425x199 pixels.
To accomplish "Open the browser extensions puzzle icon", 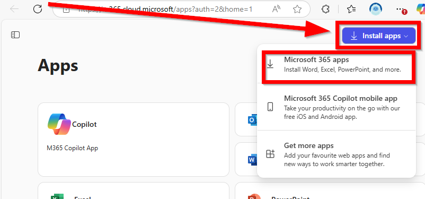I will 325,9.
